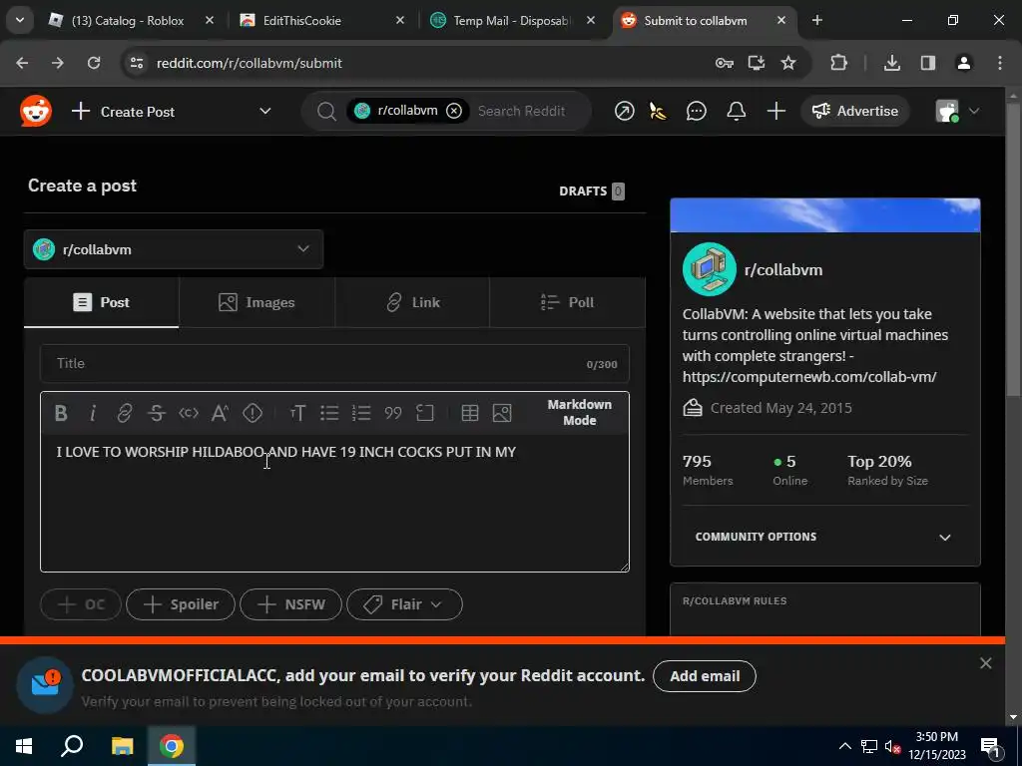Image resolution: width=1022 pixels, height=766 pixels.
Task: Open Chrome tab search dropdown
Action: (x=20, y=20)
